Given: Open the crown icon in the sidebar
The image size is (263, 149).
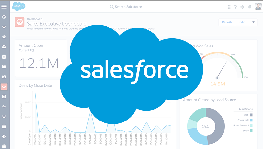Looking at the screenshot, I should (4, 27).
